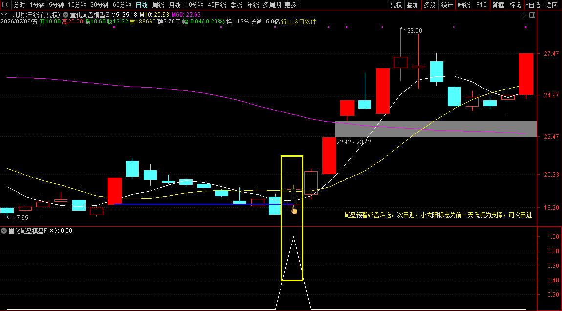Open the 统计 statistics tool
562x311 pixels.
(x=447, y=5)
